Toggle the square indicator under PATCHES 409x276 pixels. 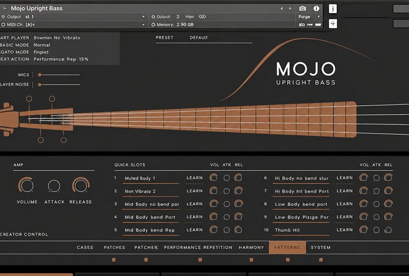point(113,260)
